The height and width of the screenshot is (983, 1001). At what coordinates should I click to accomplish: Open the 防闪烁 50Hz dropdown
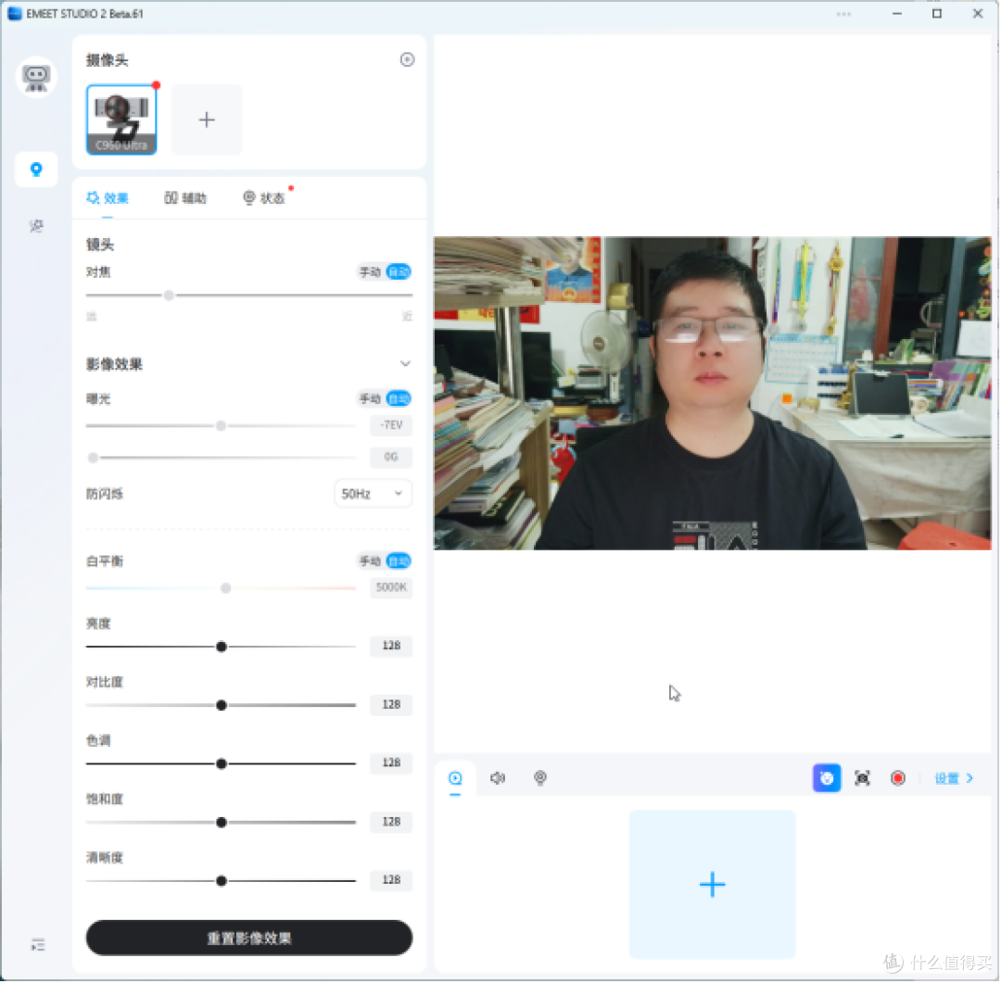[x=374, y=495]
